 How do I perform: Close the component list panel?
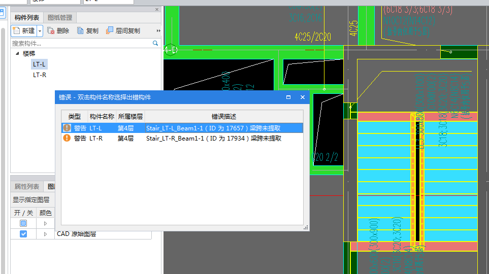coord(157,9)
